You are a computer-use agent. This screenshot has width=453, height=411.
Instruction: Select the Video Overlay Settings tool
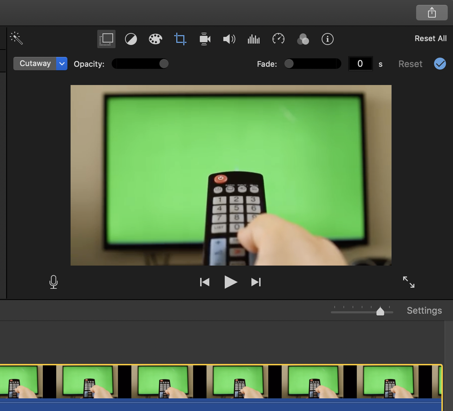tap(106, 39)
